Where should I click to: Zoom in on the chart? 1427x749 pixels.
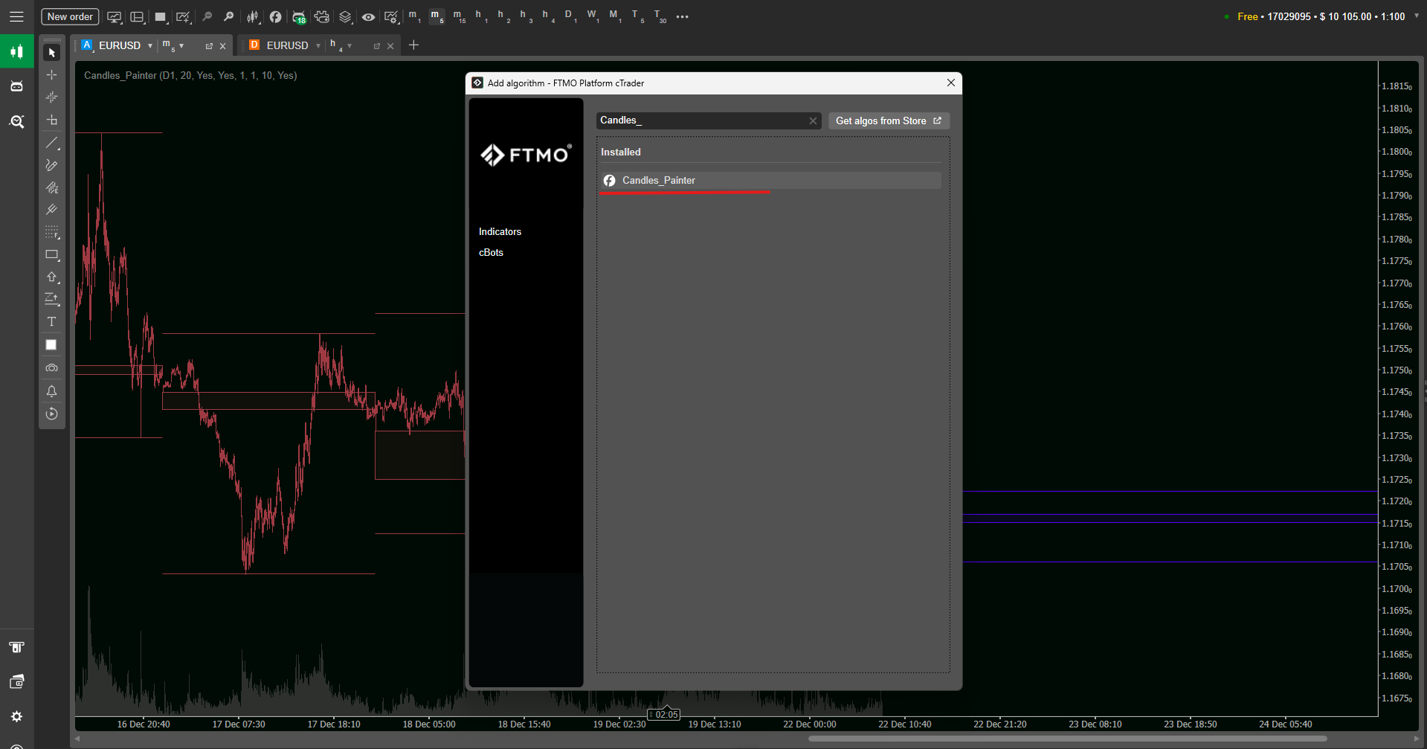[x=229, y=16]
